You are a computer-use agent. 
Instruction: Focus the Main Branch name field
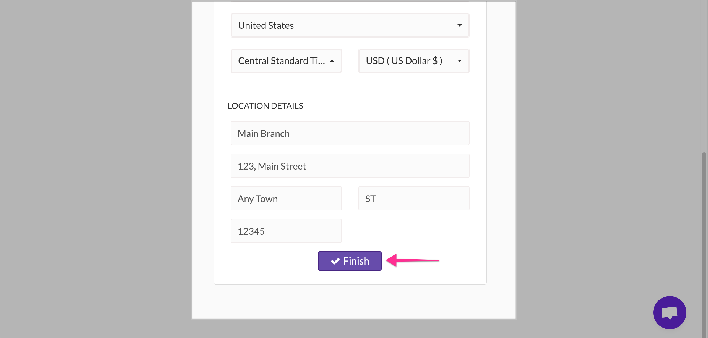pos(350,133)
